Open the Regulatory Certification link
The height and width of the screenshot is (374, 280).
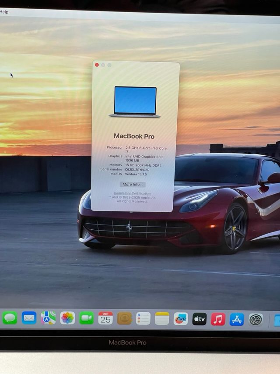(x=132, y=193)
